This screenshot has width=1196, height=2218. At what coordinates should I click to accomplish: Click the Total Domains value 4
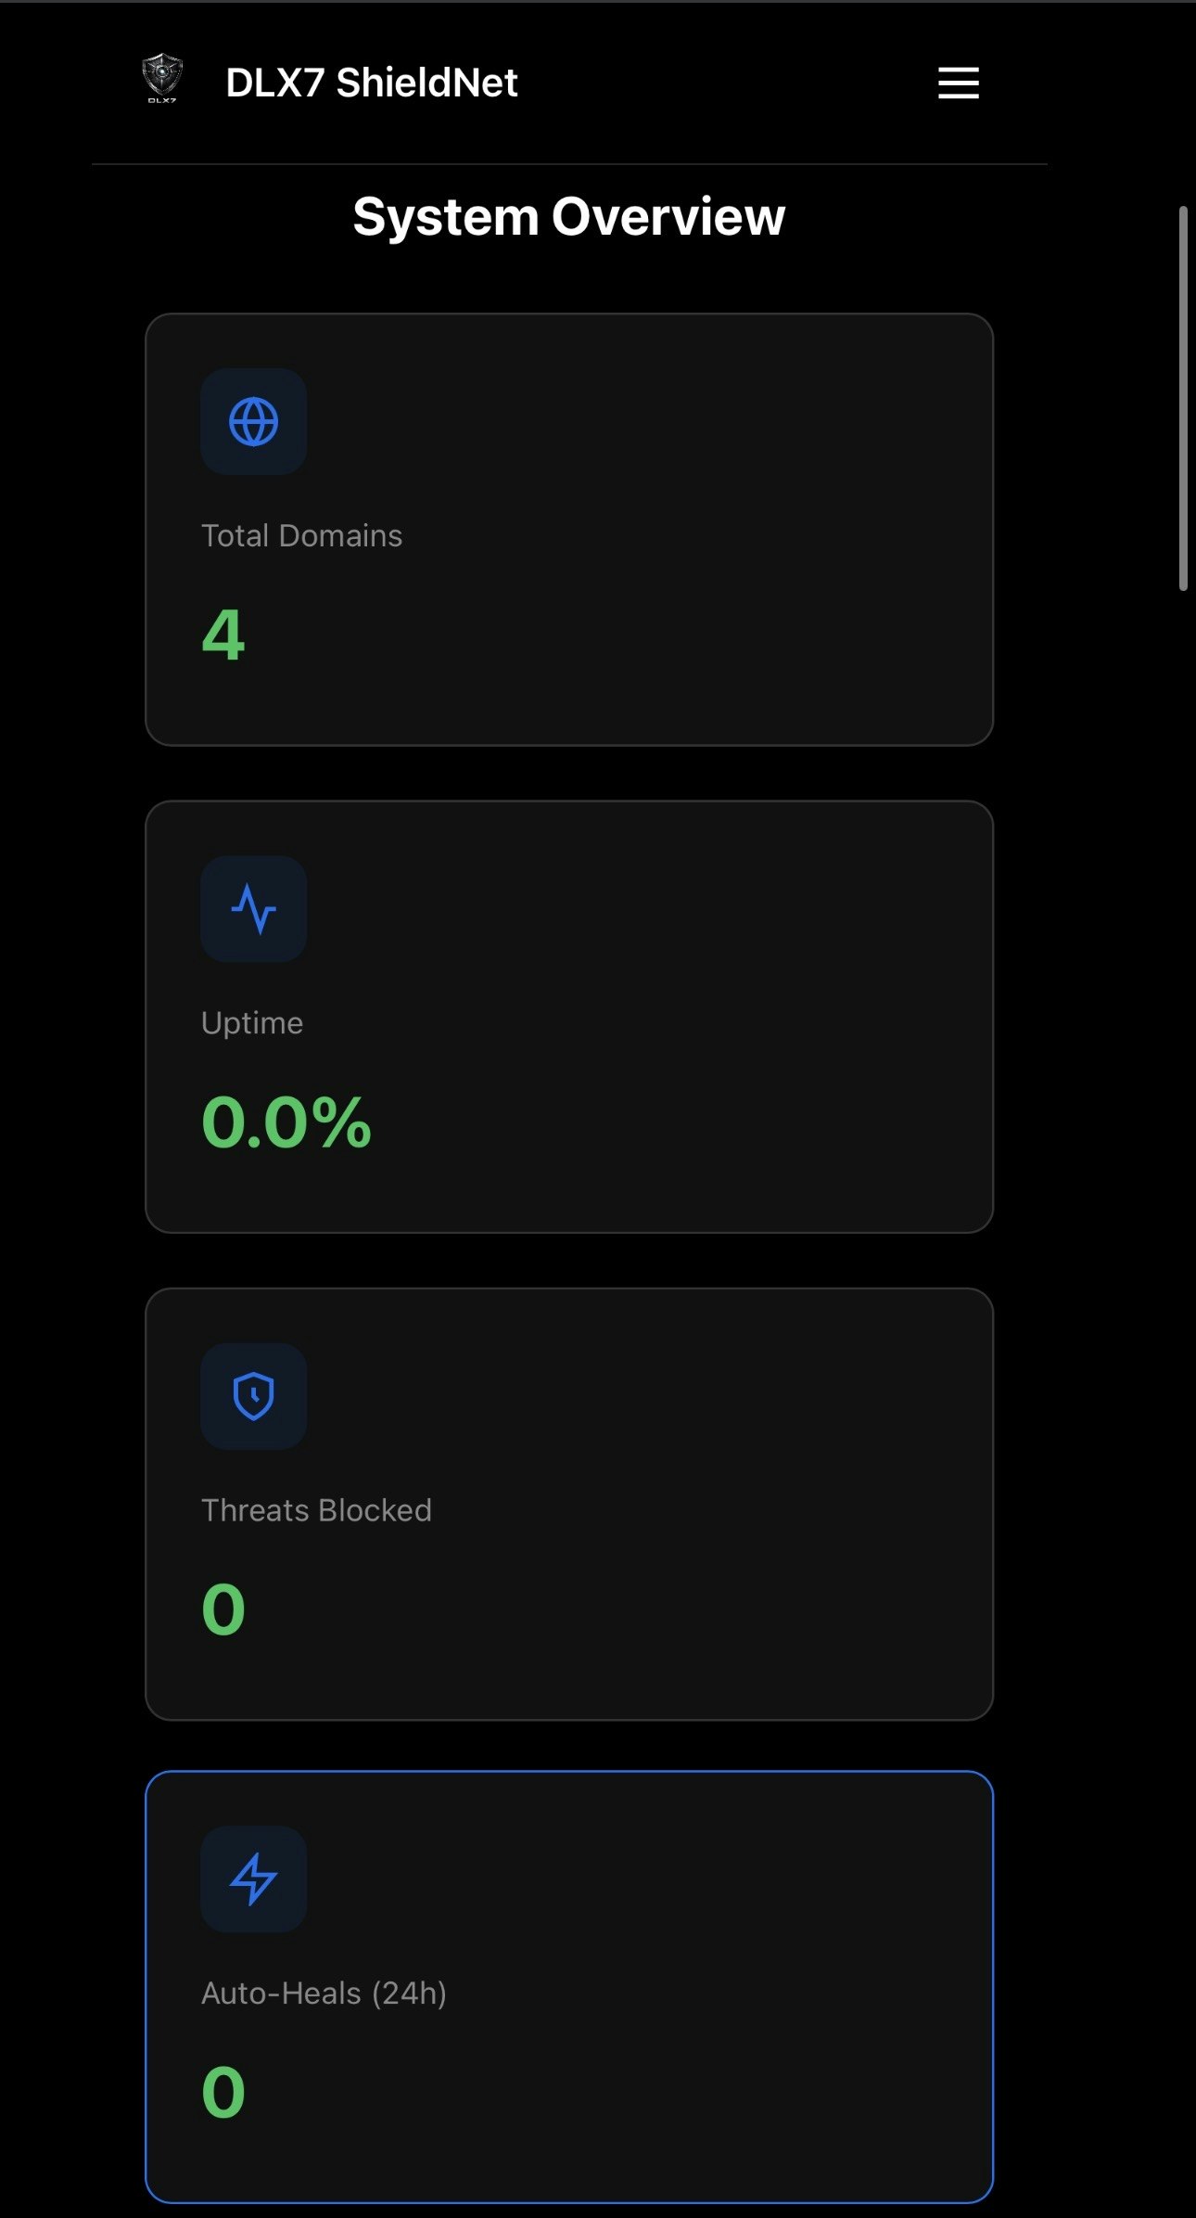tap(223, 635)
